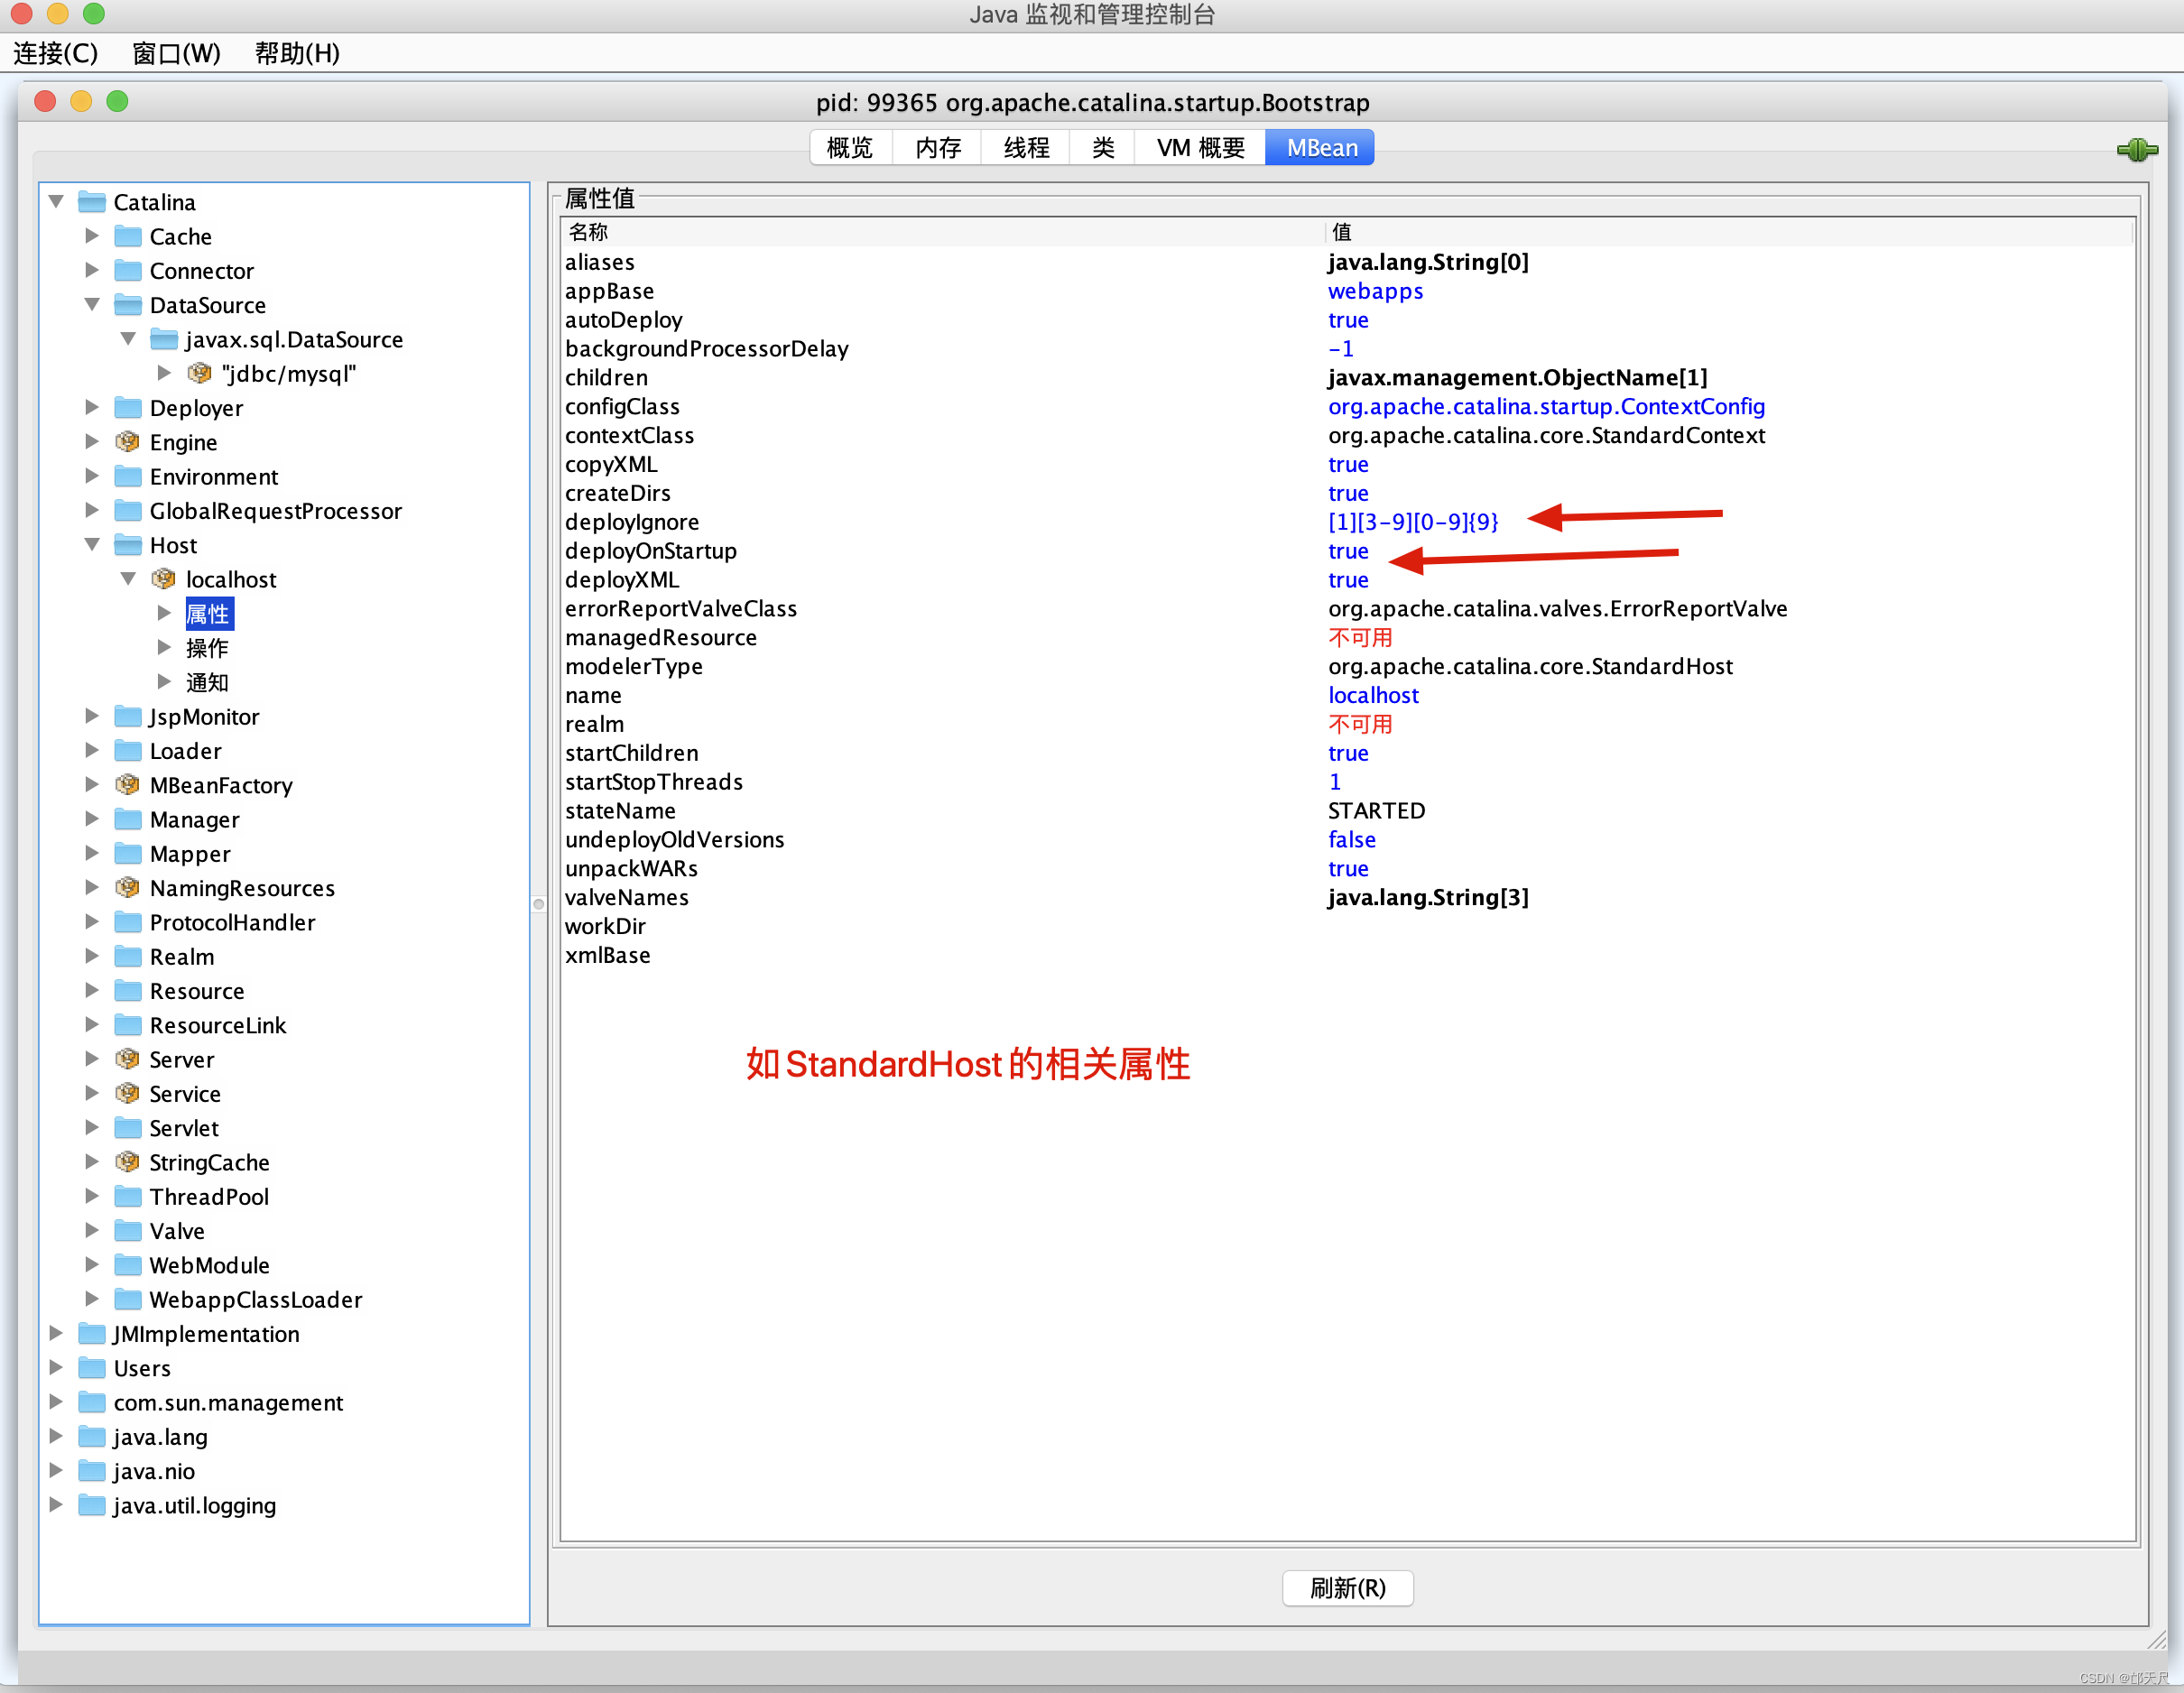Select the 操作 operations tree item
Image resolution: width=2184 pixels, height=1693 pixels.
(207, 648)
